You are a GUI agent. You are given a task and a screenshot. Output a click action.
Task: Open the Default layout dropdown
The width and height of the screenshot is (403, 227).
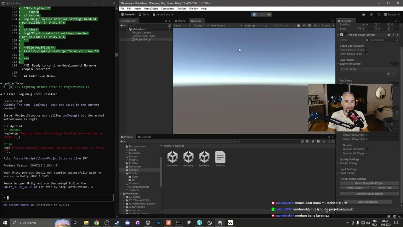click(x=392, y=15)
